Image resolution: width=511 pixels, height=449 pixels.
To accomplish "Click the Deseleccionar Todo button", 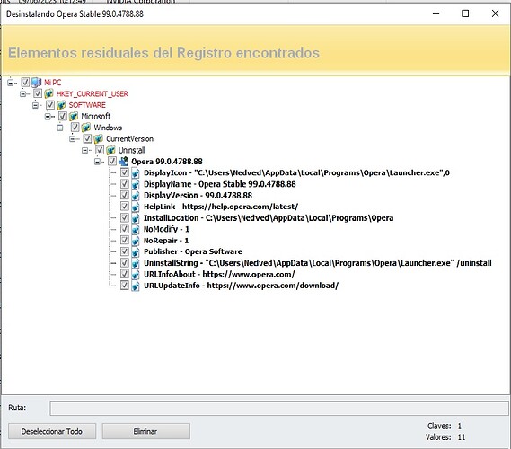I will pos(52,431).
